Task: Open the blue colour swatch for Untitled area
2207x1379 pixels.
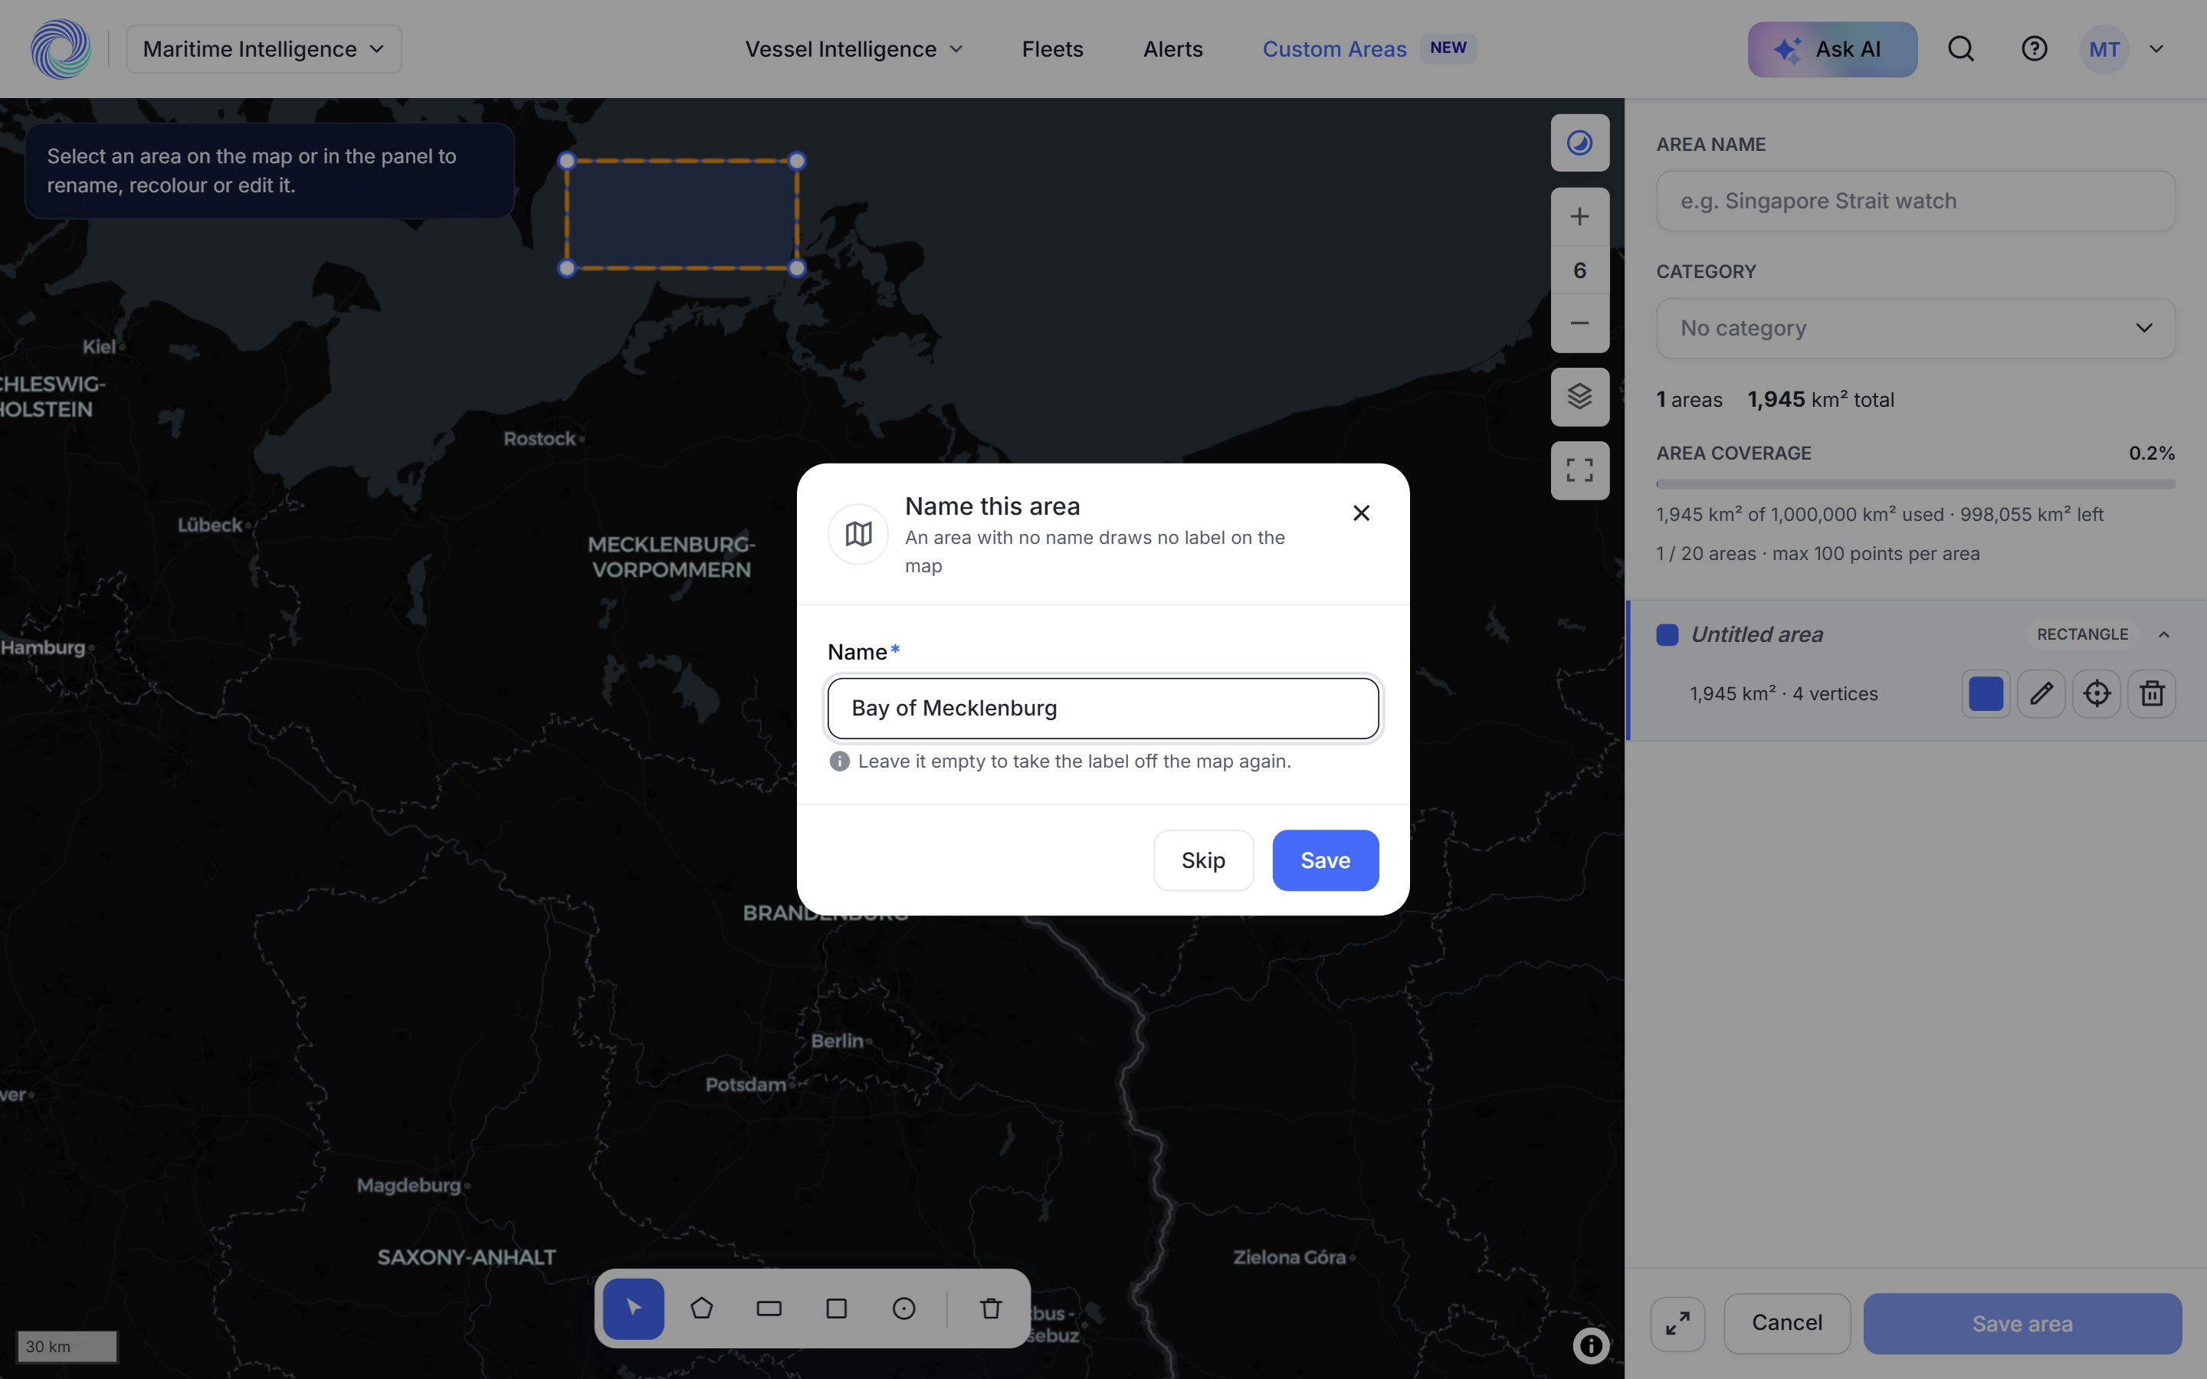Action: click(x=1986, y=693)
